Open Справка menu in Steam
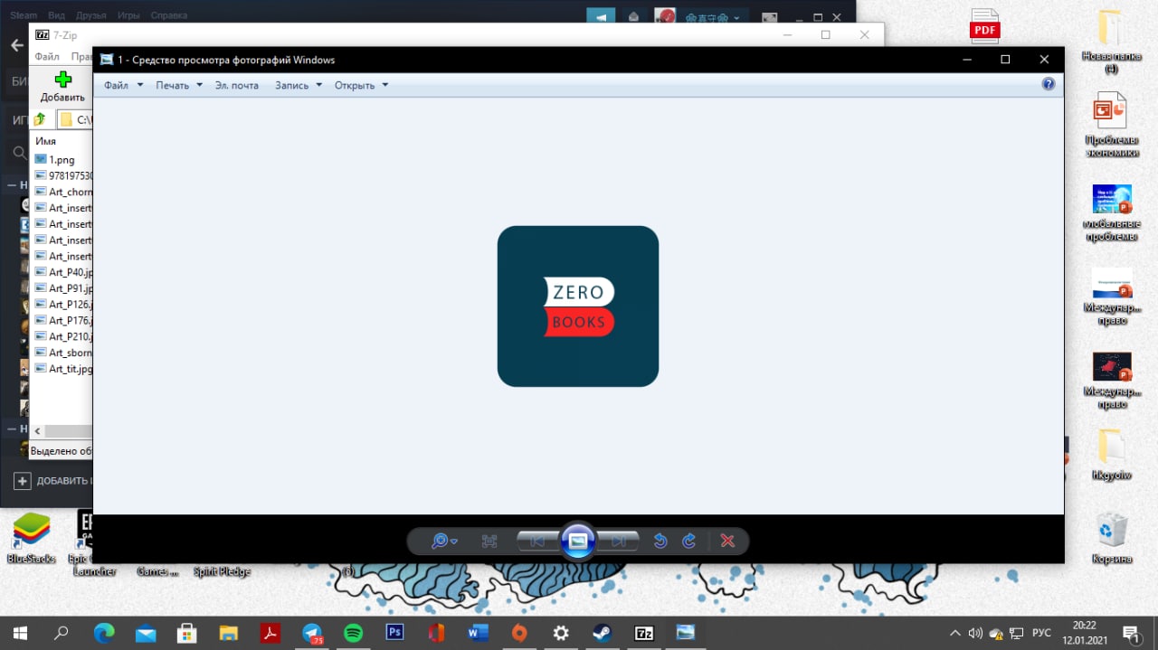 [x=168, y=15]
